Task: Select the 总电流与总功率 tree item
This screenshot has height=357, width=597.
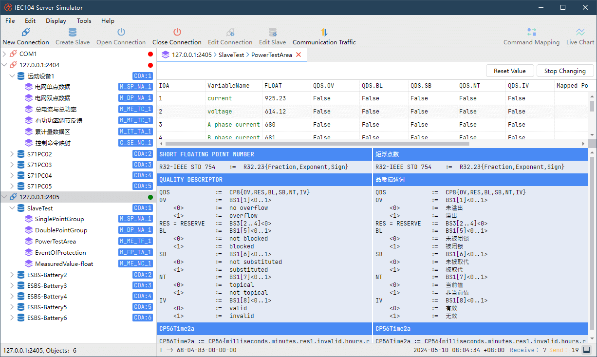Action: tap(56, 110)
